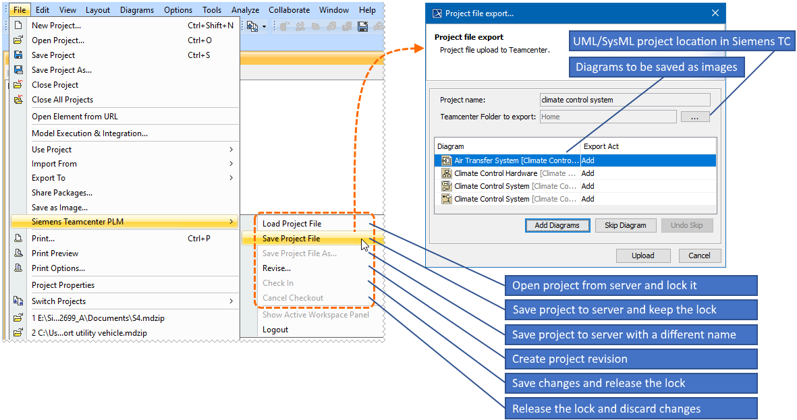The height and width of the screenshot is (420, 797).
Task: Open the Analyze menu
Action: [245, 9]
